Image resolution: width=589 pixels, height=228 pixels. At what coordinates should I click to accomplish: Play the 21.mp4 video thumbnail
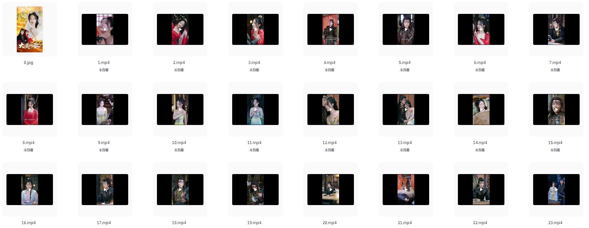(x=406, y=190)
